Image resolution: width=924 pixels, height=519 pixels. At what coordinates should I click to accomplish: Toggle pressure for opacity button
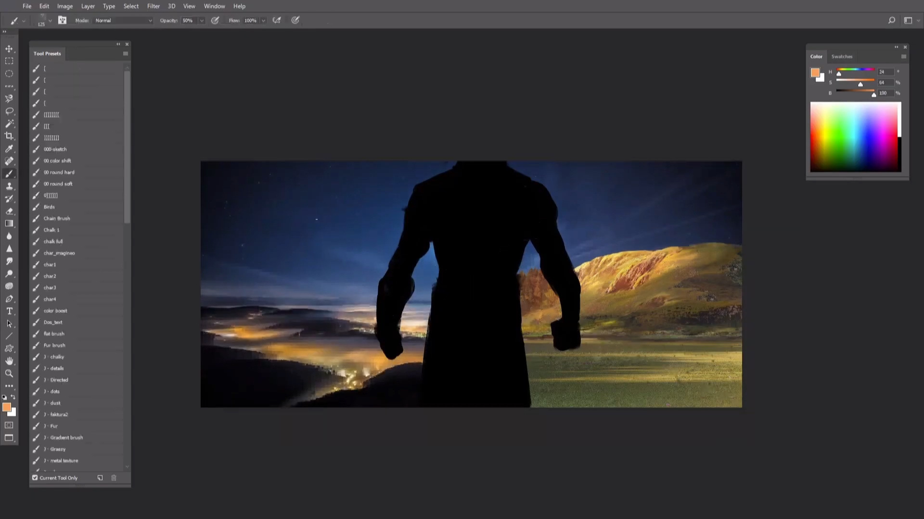(x=215, y=20)
